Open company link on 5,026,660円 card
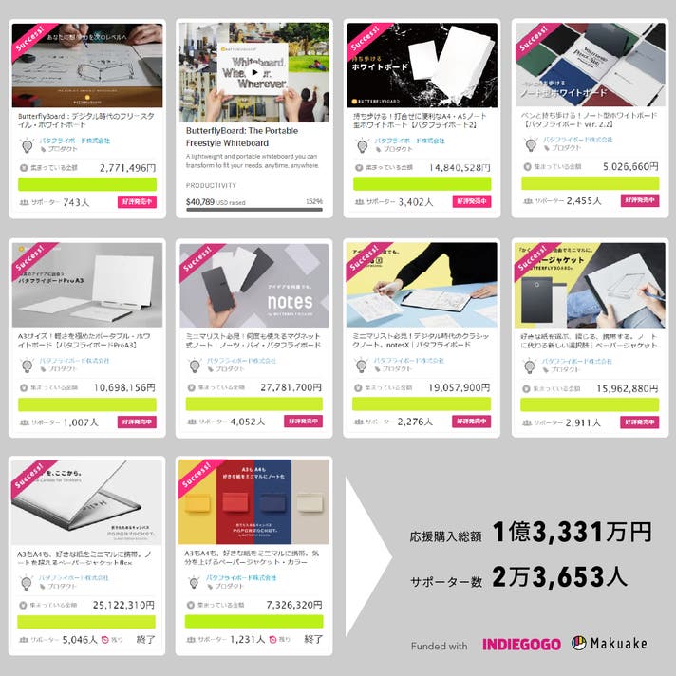 click(x=577, y=140)
